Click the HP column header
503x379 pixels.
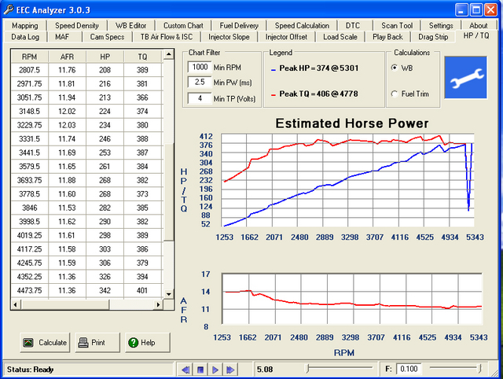105,57
